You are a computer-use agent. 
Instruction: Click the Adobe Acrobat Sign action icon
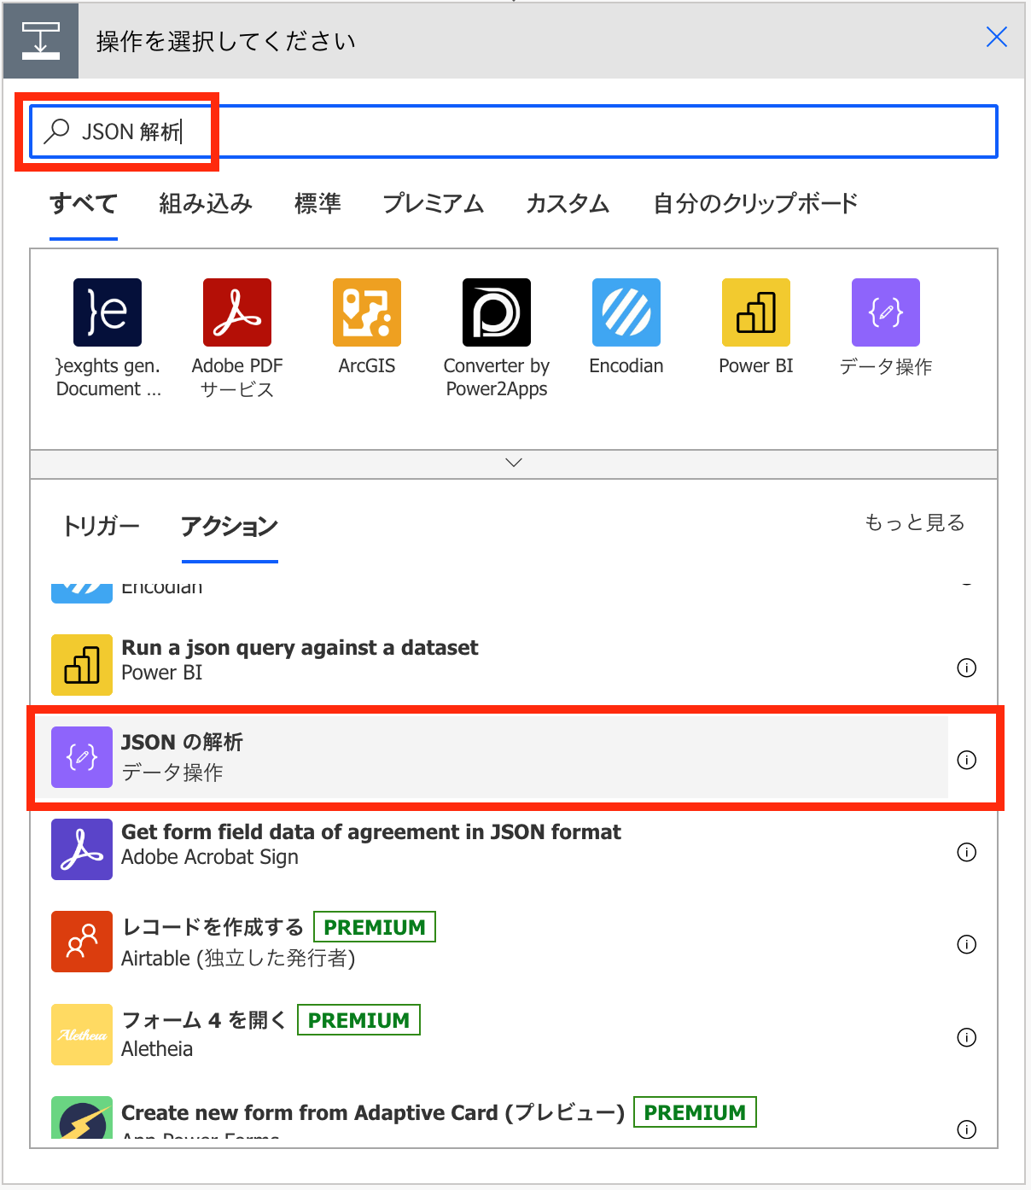tap(82, 849)
